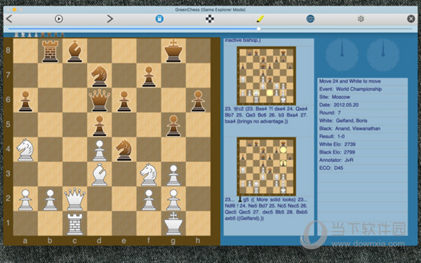Click the right chess clock dial
421x263 pixels.
point(383,55)
